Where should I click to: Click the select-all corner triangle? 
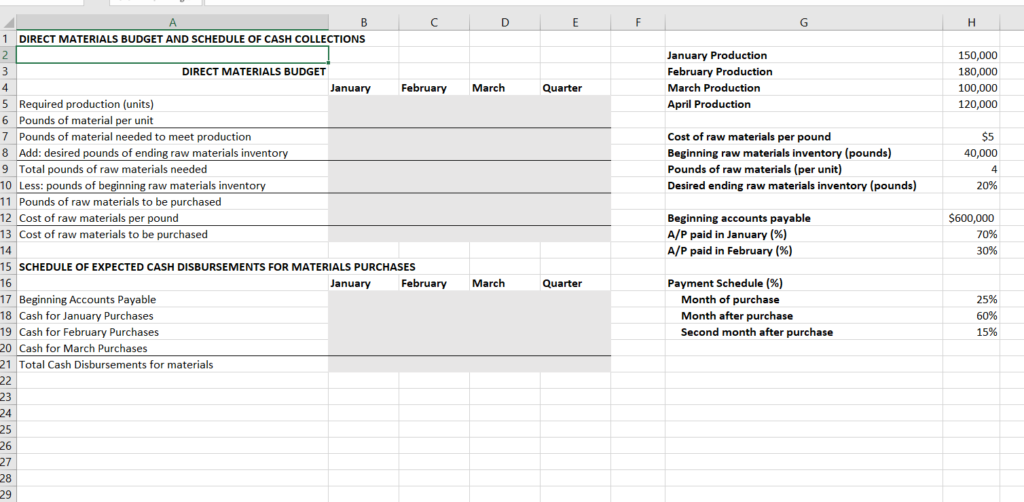[x=8, y=22]
